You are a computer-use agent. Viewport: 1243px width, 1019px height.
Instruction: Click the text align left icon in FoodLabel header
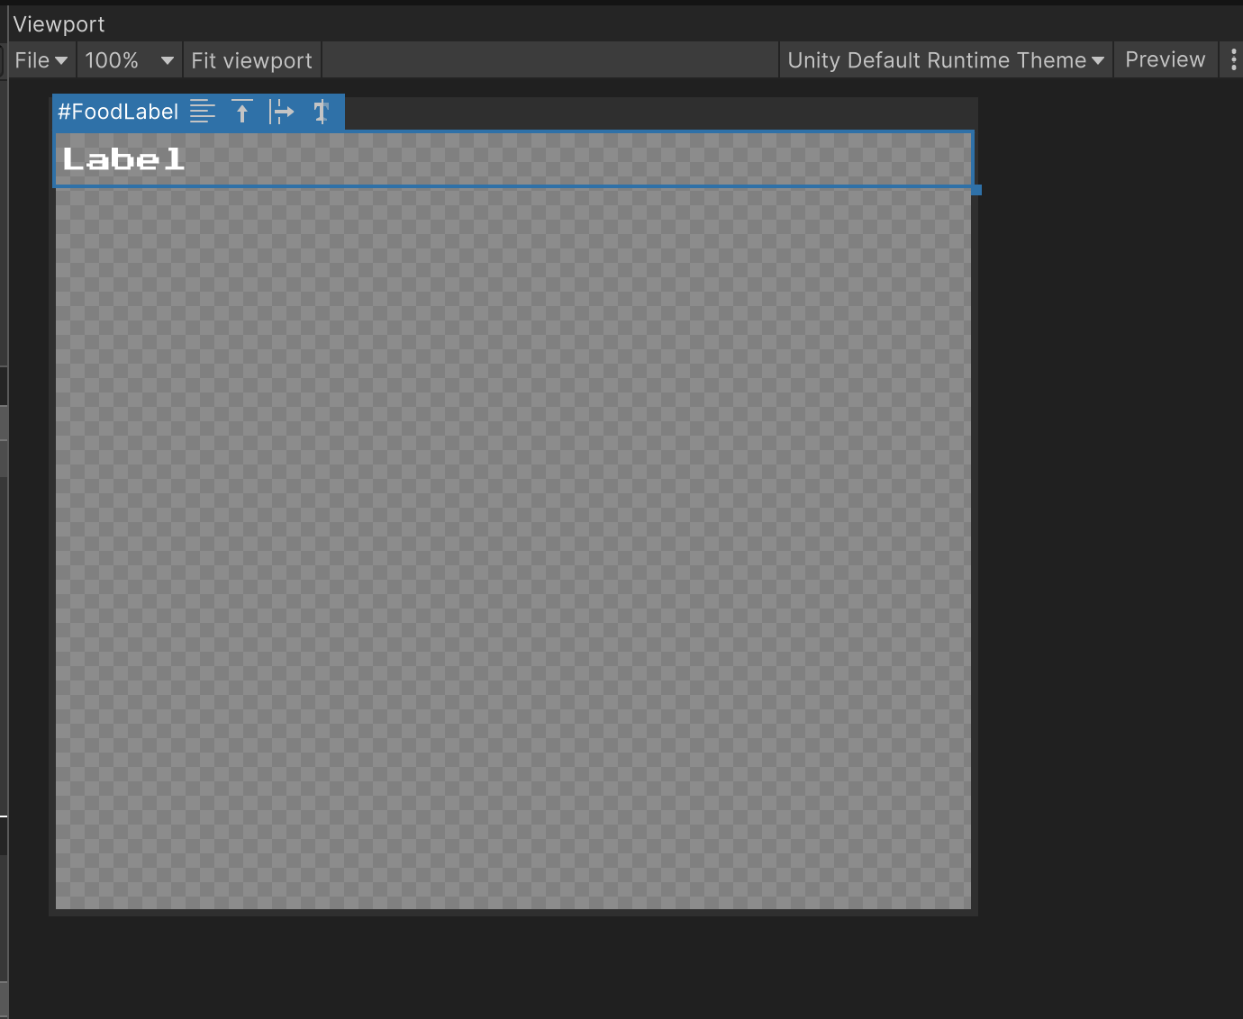[x=203, y=112]
